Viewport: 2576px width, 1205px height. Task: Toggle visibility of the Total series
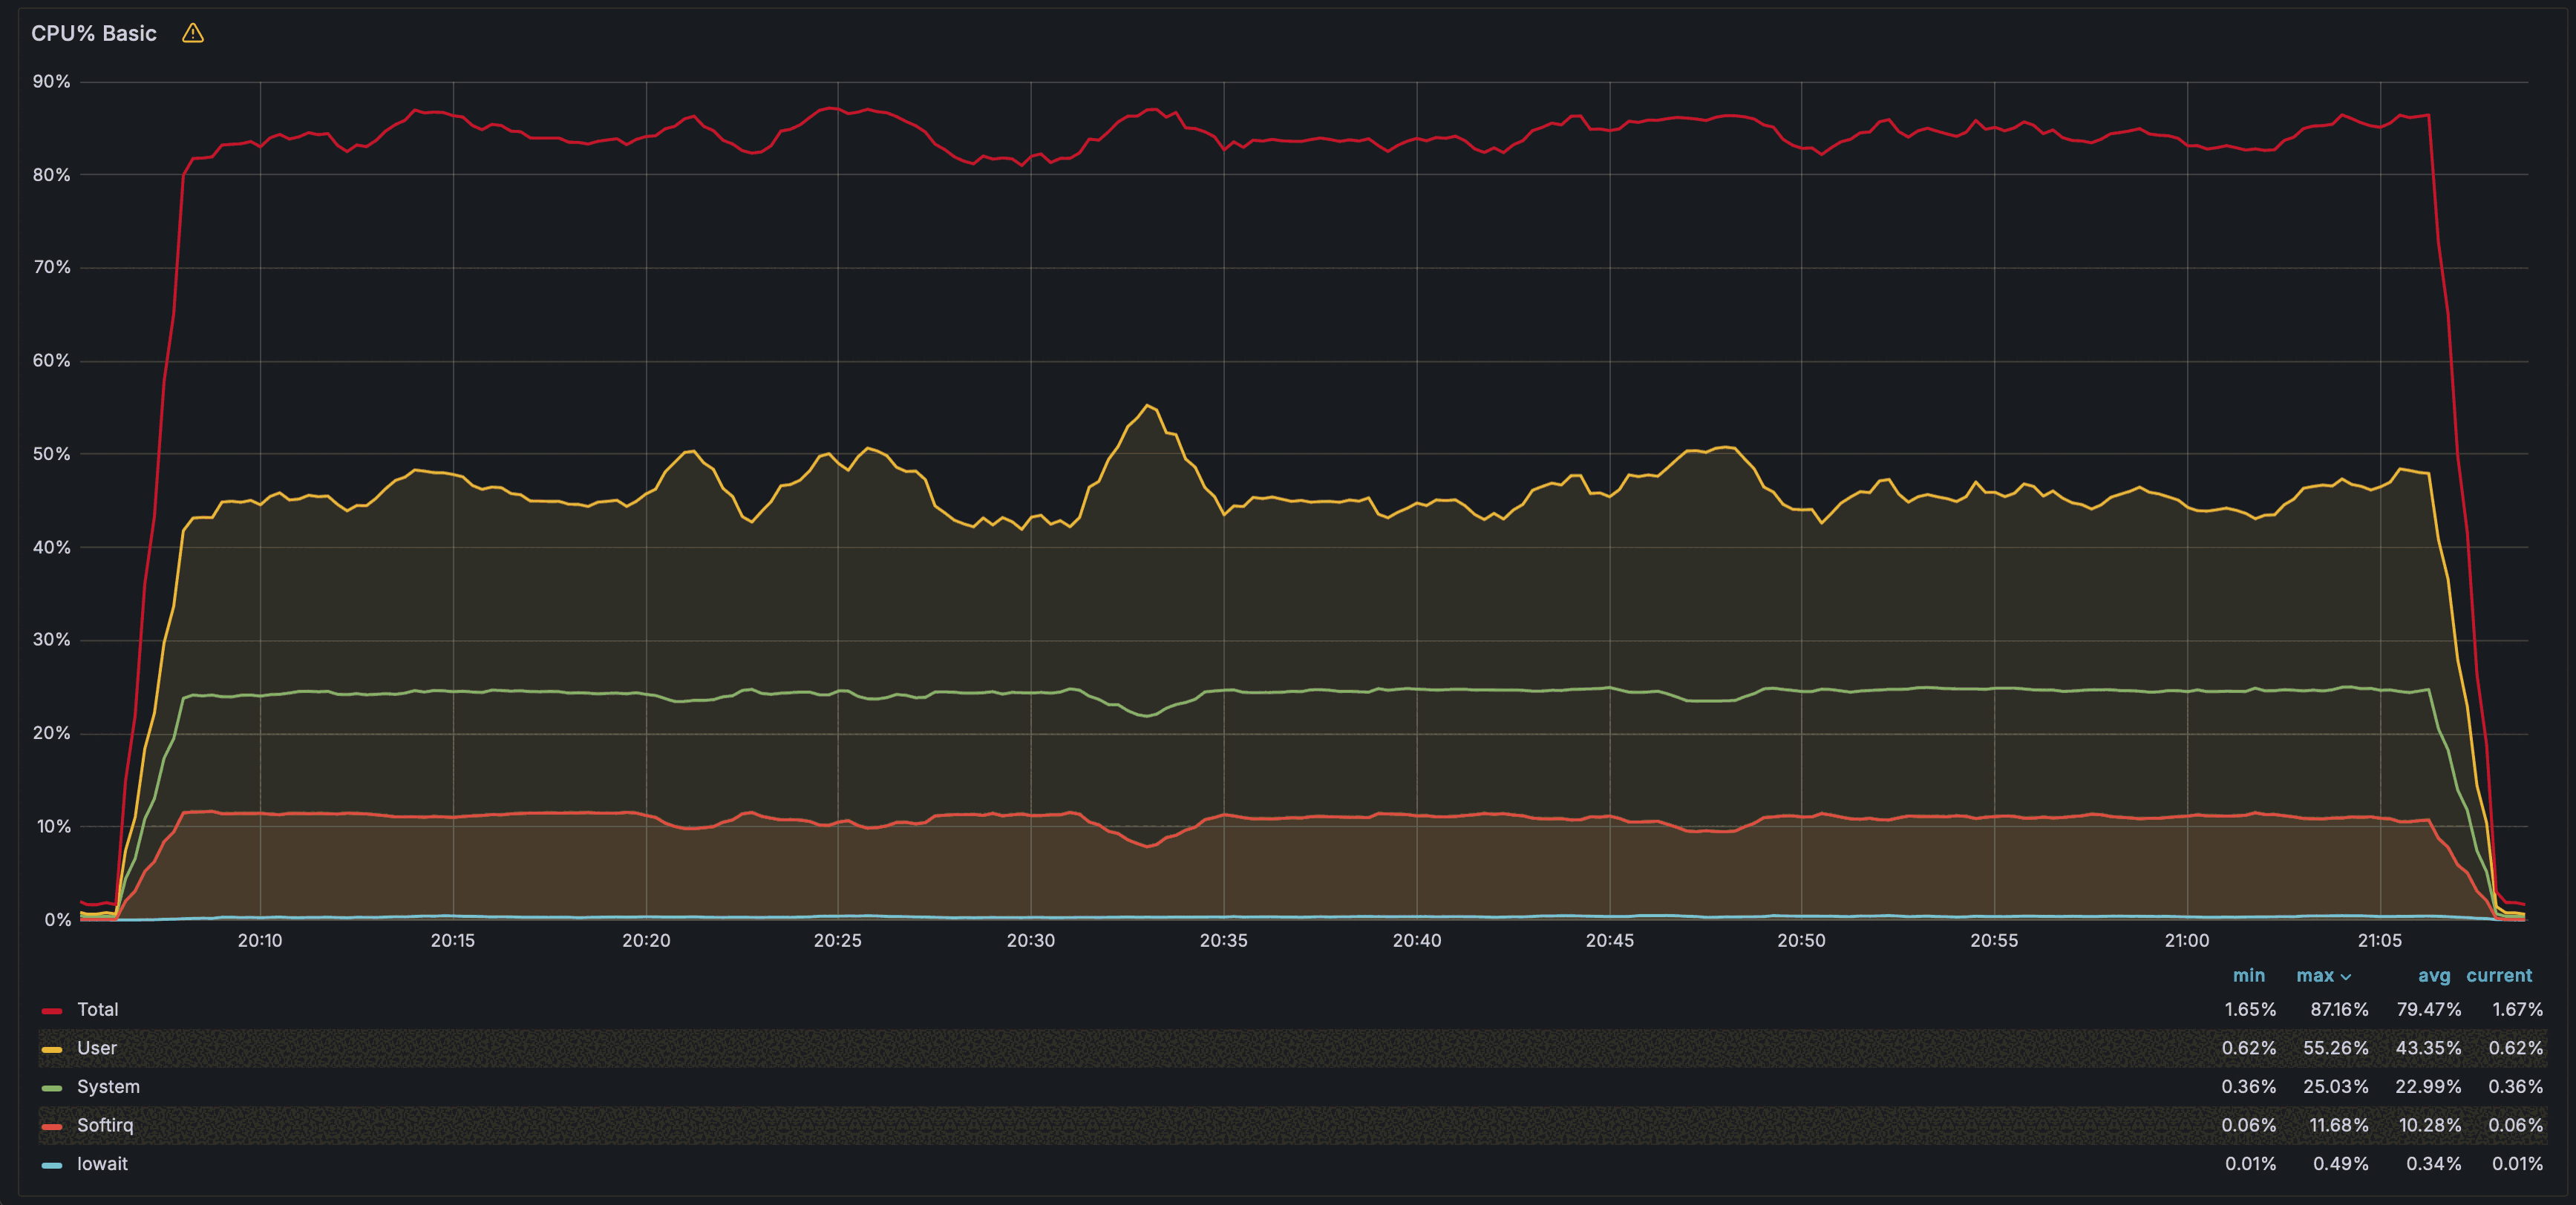tap(98, 1010)
